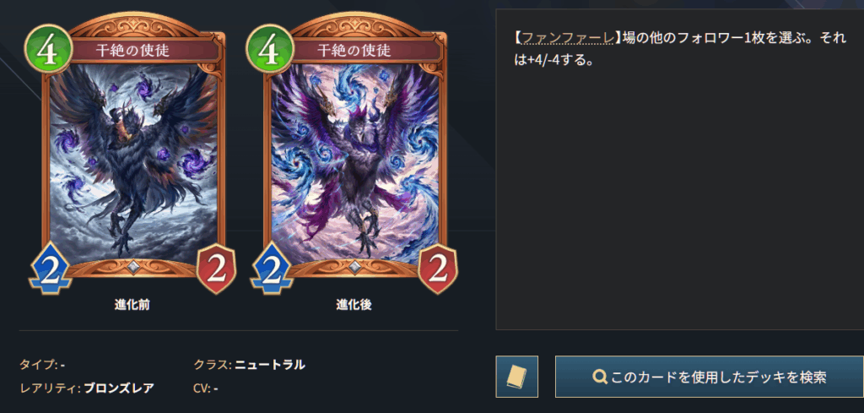864x413 pixels.
Task: Click the card effect description text
Action: click(x=679, y=48)
